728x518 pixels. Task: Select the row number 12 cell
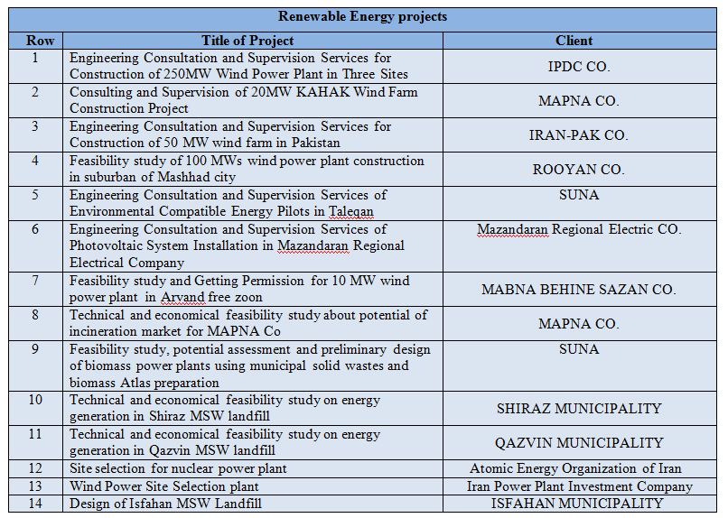coord(35,469)
